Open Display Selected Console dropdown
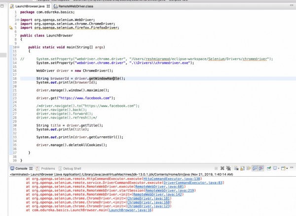 tap(279, 169)
